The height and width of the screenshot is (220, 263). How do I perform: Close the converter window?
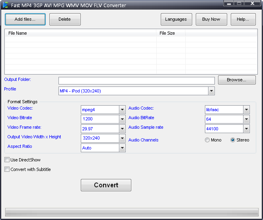[252, 3]
